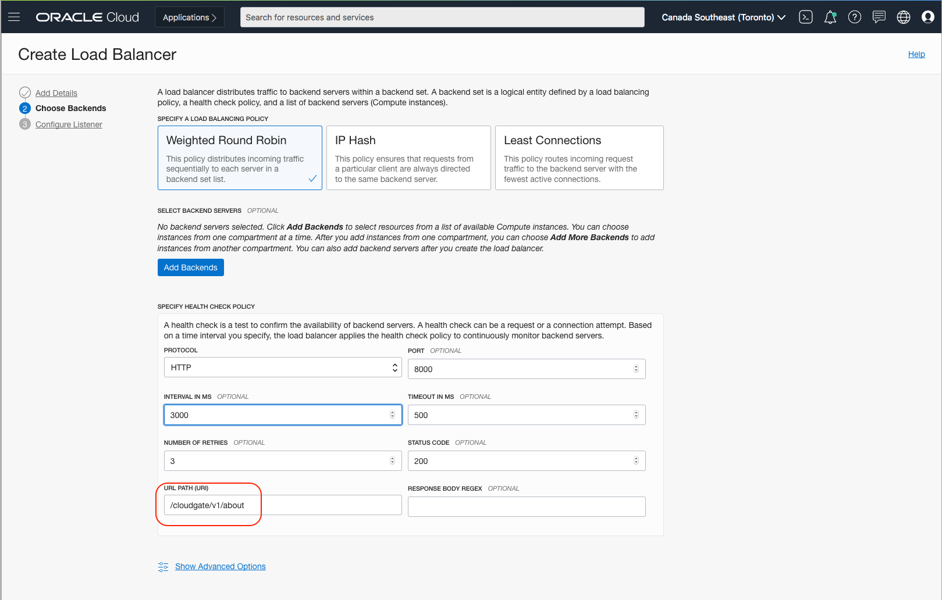Select the Least Connections policy card

tap(579, 158)
